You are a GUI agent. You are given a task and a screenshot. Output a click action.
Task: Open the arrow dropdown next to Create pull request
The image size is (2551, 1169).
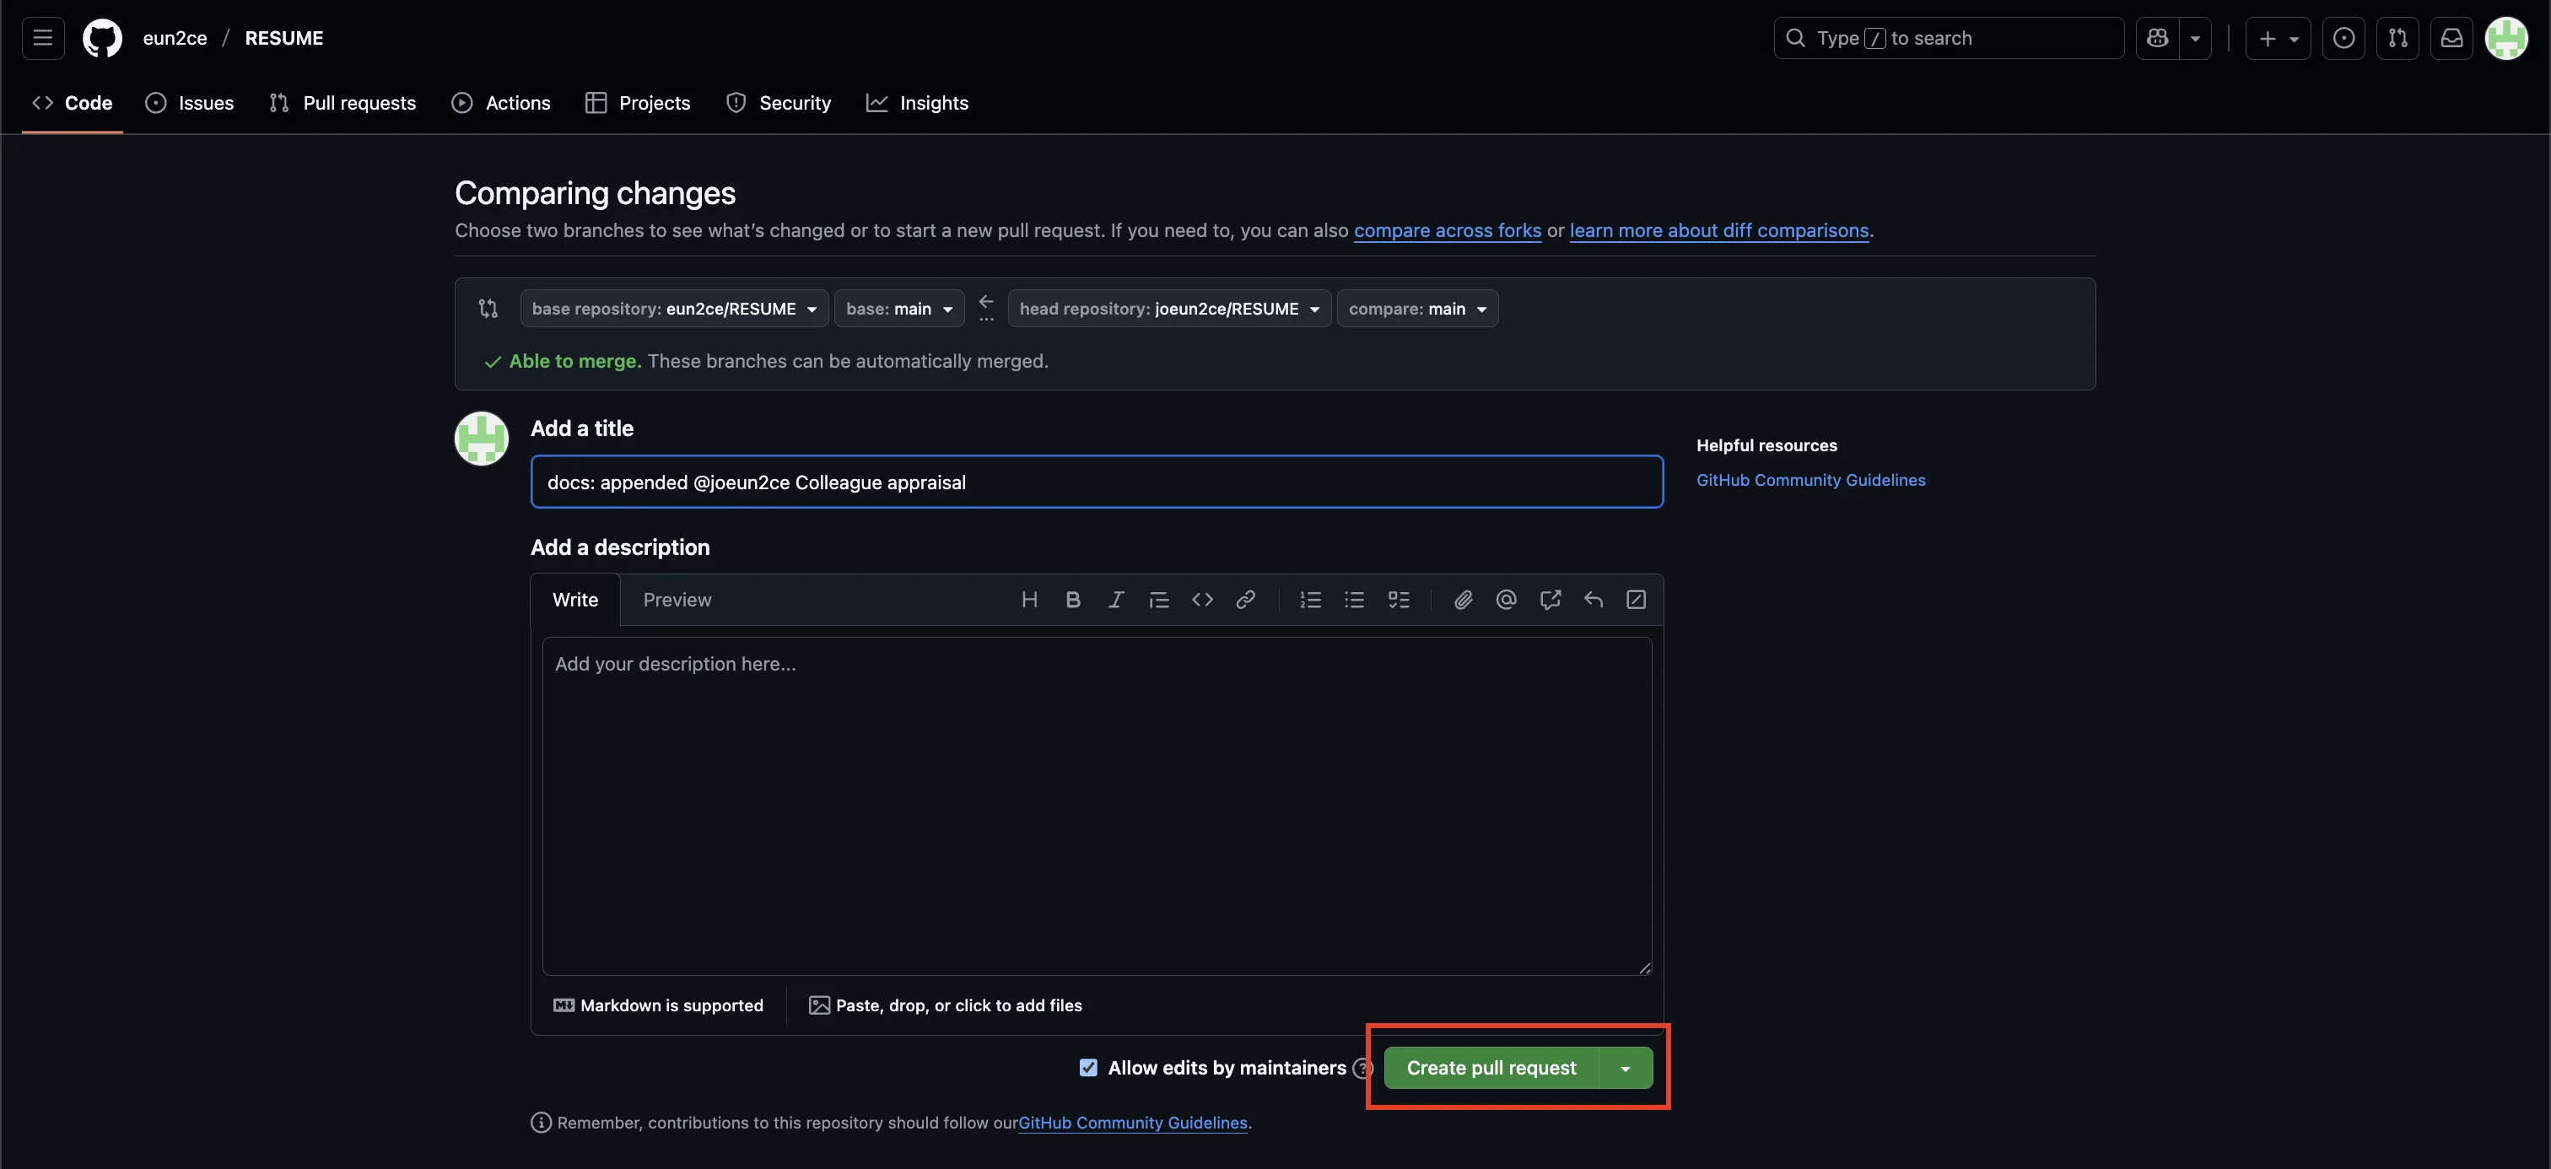1625,1069
